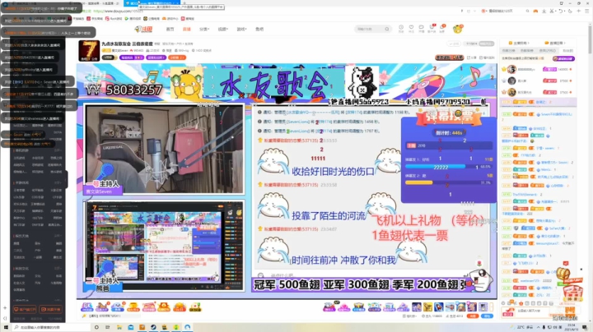Select the last square gift thumbnail
The width and height of the screenshot is (593, 332).
point(483,307)
